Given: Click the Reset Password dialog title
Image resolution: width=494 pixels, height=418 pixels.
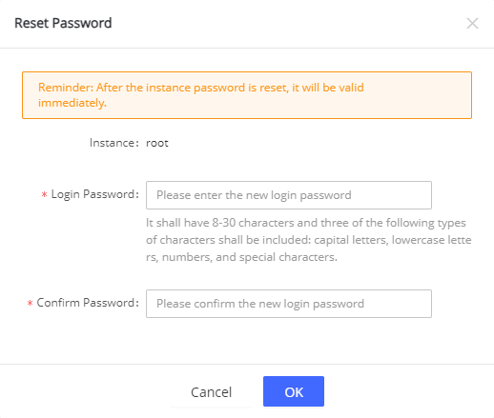Looking at the screenshot, I should 63,23.
